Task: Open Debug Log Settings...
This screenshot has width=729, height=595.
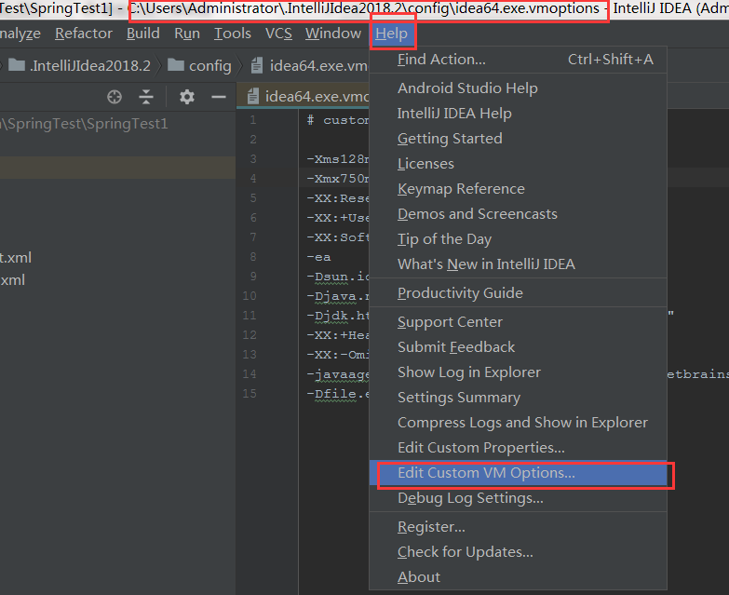Action: click(x=518, y=498)
